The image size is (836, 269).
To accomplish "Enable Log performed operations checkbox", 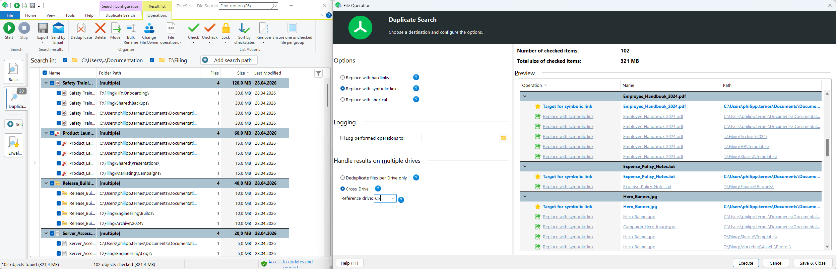I will [x=342, y=138].
